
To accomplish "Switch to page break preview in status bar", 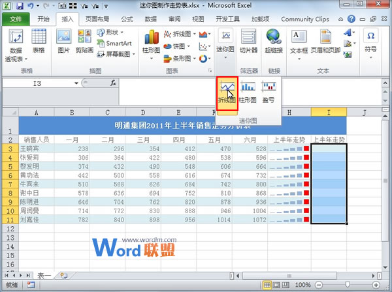I will coord(286,285).
